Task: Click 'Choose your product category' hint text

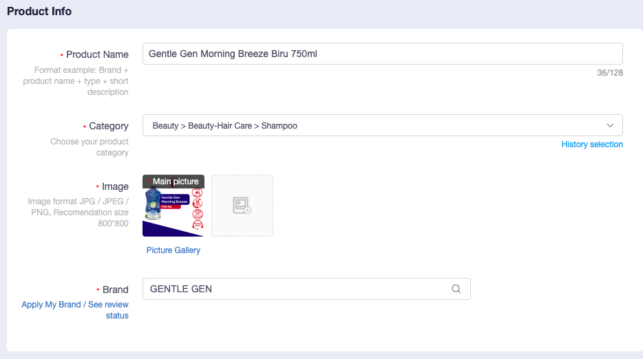Action: pos(89,147)
